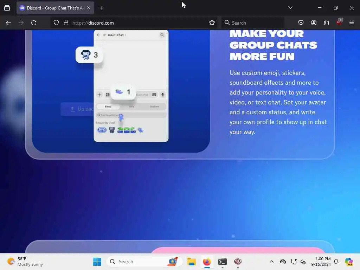Go back to the previous page
Screen dimensions: 360x270
(x=8, y=23)
